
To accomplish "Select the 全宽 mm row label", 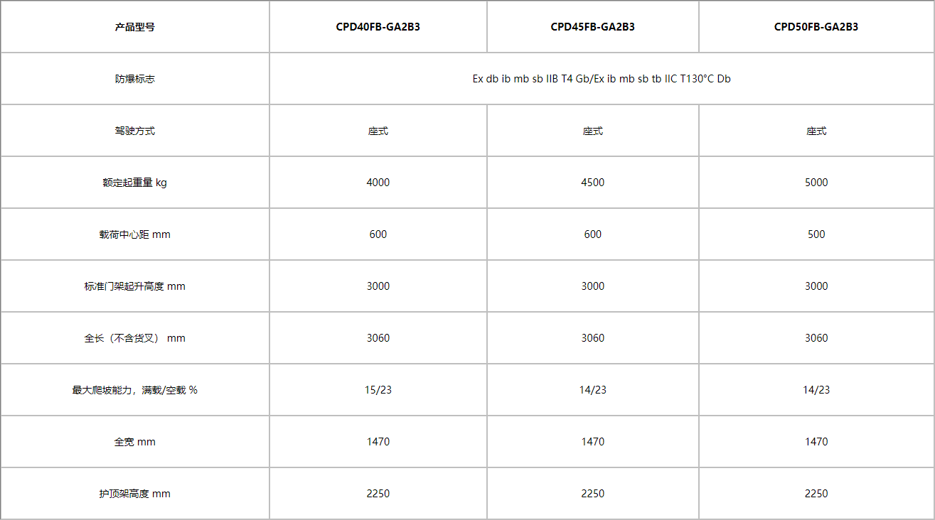I will [x=135, y=442].
